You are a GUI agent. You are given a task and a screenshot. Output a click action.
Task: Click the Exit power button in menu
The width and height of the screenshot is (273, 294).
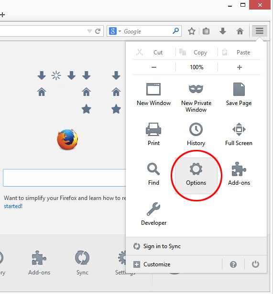pos(255,264)
